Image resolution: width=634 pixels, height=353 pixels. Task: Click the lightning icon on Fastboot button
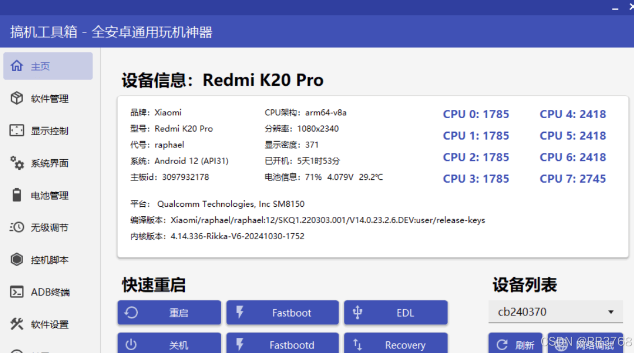240,312
